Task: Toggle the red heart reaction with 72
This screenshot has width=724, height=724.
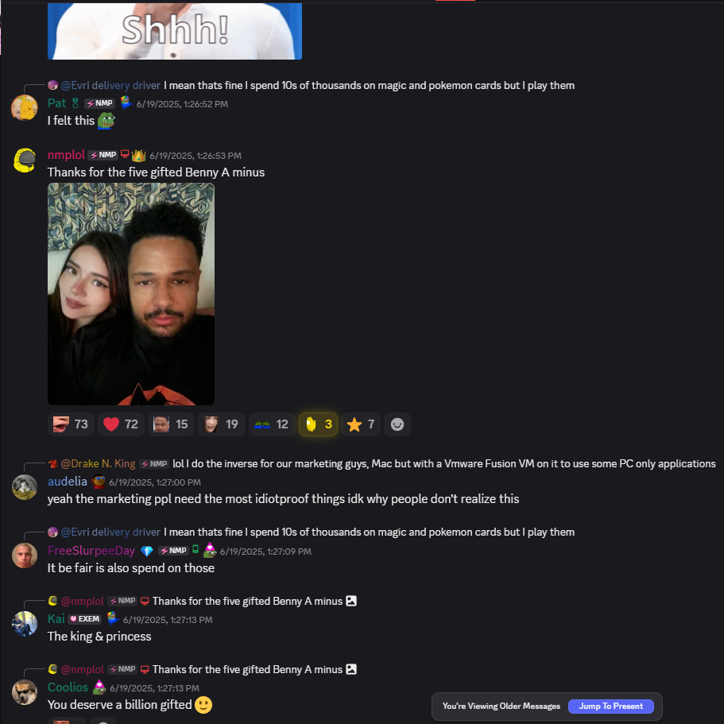Action: (121, 424)
